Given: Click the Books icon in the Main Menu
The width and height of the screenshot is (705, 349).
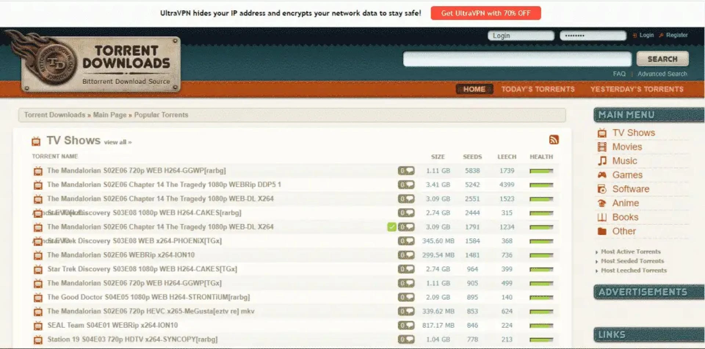Looking at the screenshot, I should [x=602, y=217].
